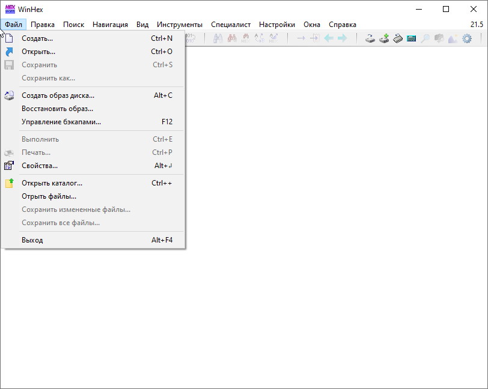Screen dimensions: 488x389
Task: Click the Выполнить menu entry
Action: (93, 139)
